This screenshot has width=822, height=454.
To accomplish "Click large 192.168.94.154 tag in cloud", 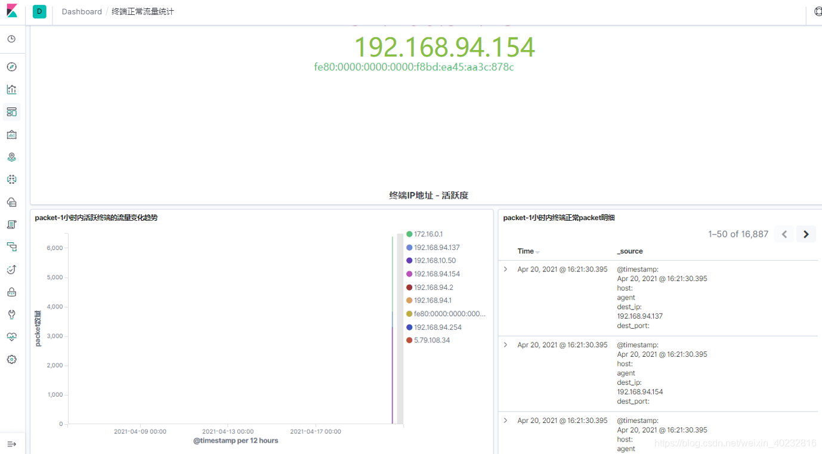I will coord(444,47).
